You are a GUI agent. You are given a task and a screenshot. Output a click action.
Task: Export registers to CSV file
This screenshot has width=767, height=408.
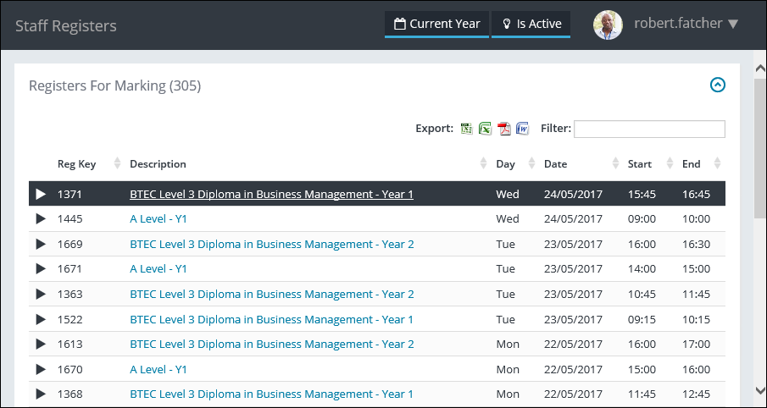[466, 129]
